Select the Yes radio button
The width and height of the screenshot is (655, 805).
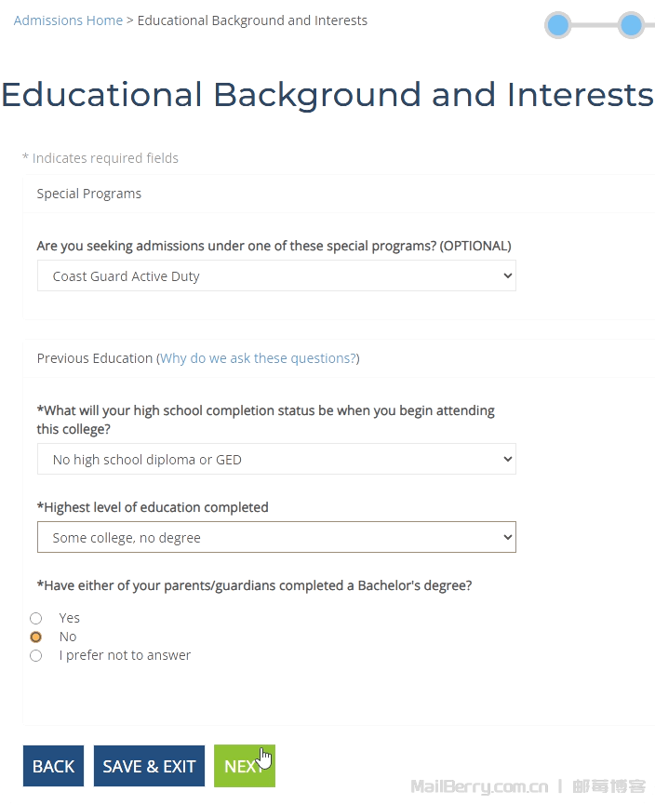pos(36,618)
